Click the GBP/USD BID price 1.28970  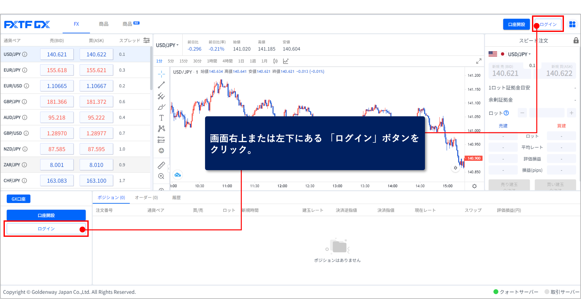[x=57, y=133]
